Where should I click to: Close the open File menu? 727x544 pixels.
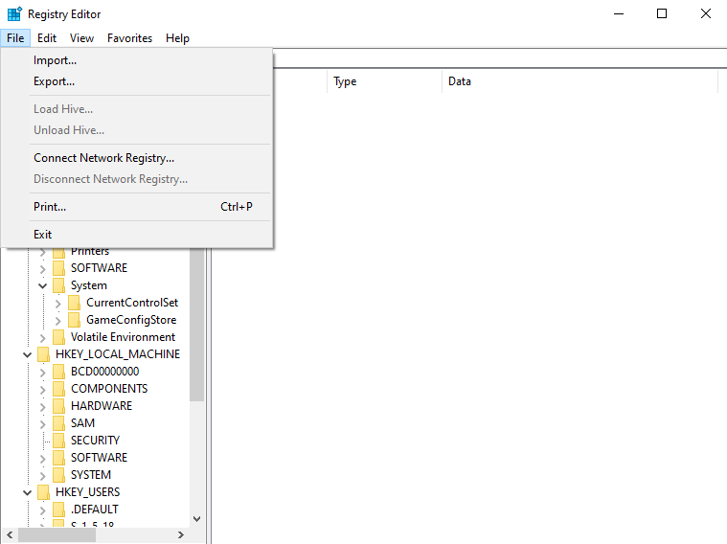(x=15, y=38)
